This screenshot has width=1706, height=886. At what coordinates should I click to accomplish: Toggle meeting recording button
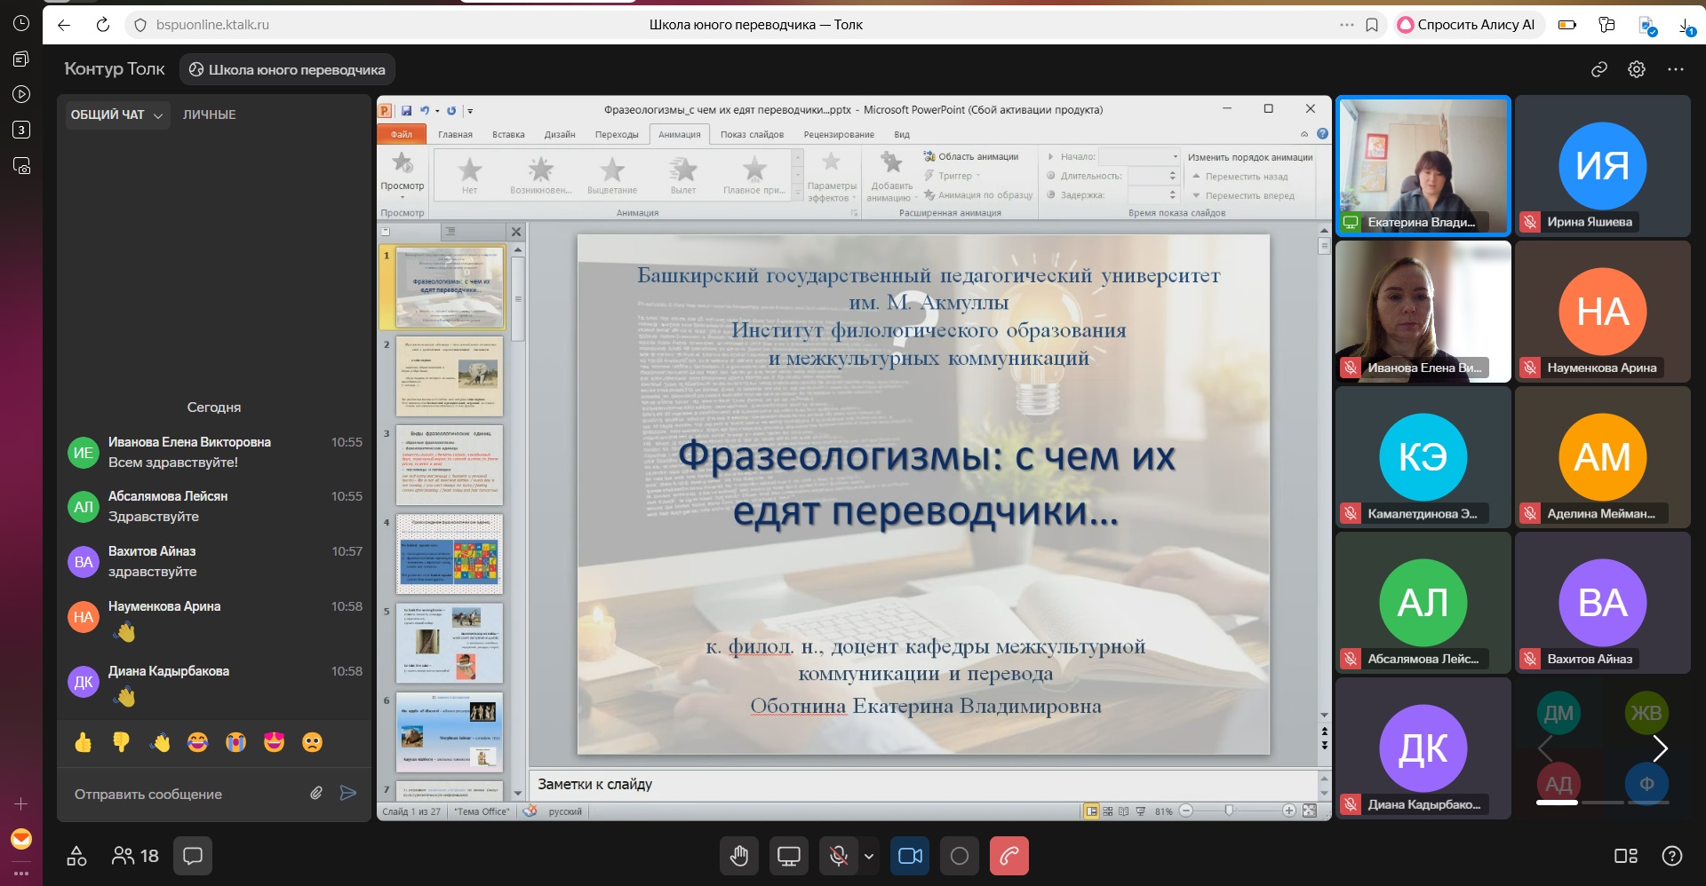(x=960, y=856)
